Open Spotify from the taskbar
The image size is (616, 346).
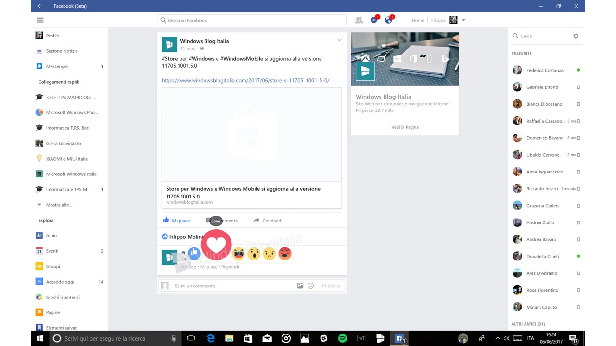pos(342,338)
